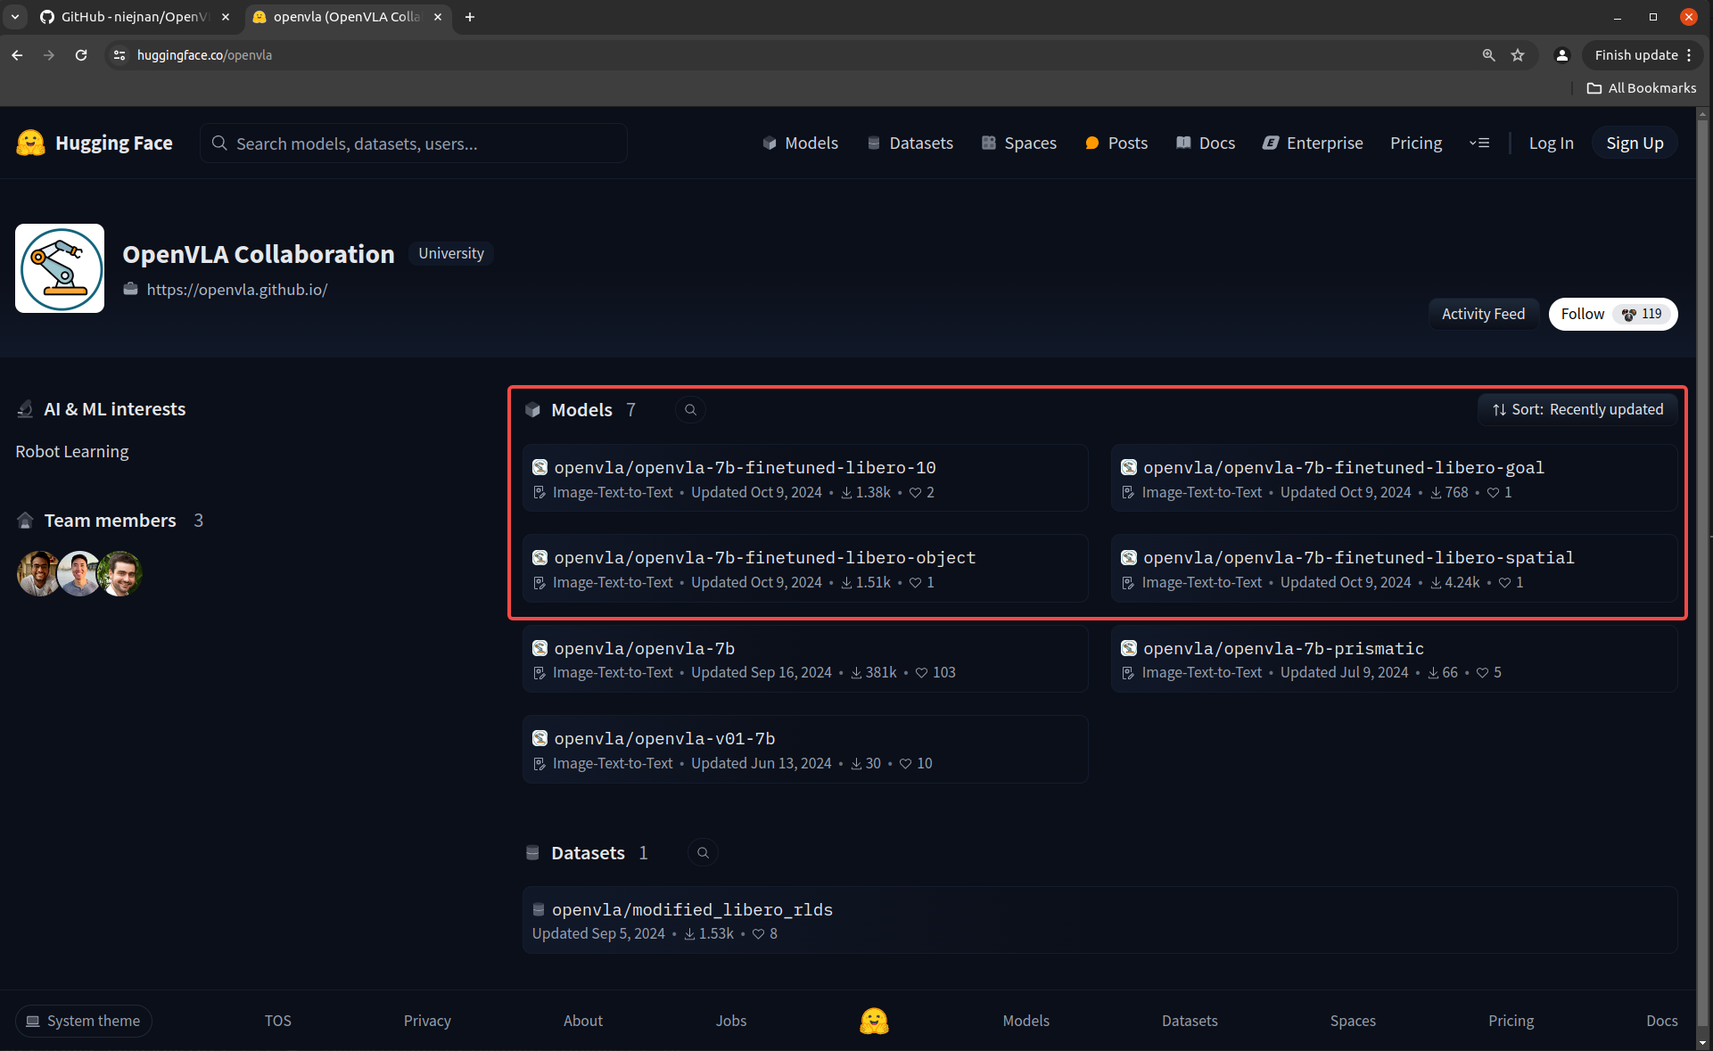Open the Chrome tab search dropdown arrow
Viewport: 1713px width, 1051px height.
coord(15,17)
